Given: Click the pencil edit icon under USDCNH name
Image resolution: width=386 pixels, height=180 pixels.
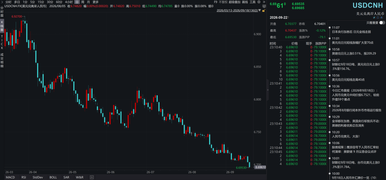Looking at the screenshot, I should 374,17.
